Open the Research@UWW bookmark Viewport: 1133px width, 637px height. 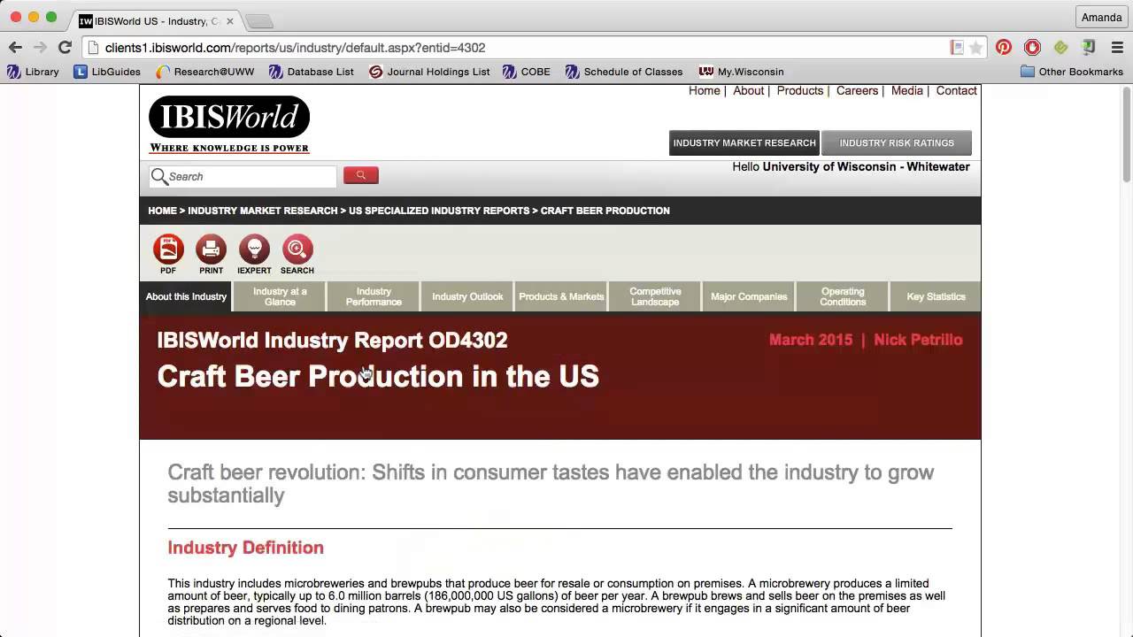tap(204, 72)
